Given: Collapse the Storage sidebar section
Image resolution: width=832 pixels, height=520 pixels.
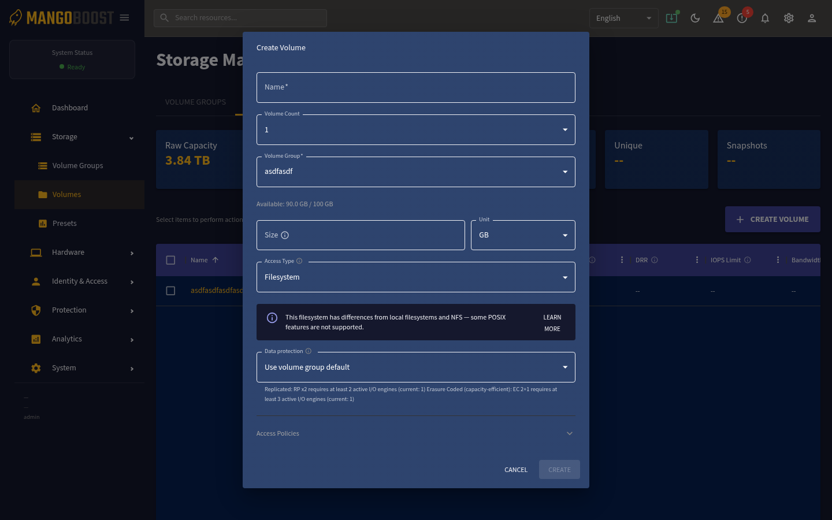Looking at the screenshot, I should pos(132,138).
